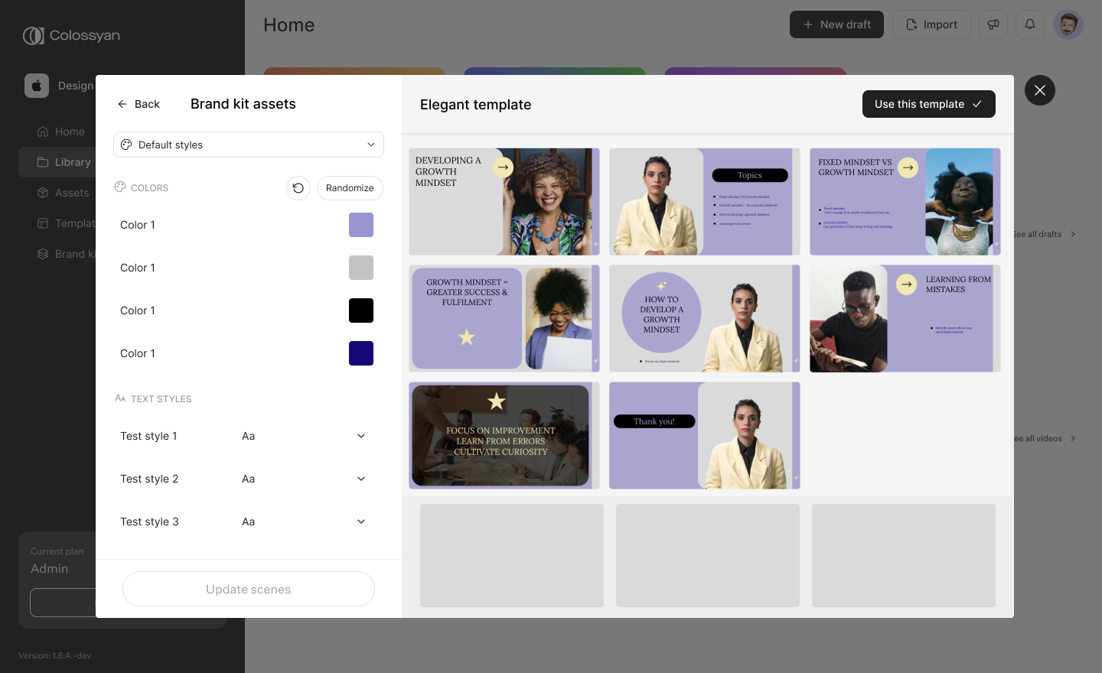The height and width of the screenshot is (673, 1102).
Task: Expand Test style 2 options
Action: coord(361,479)
